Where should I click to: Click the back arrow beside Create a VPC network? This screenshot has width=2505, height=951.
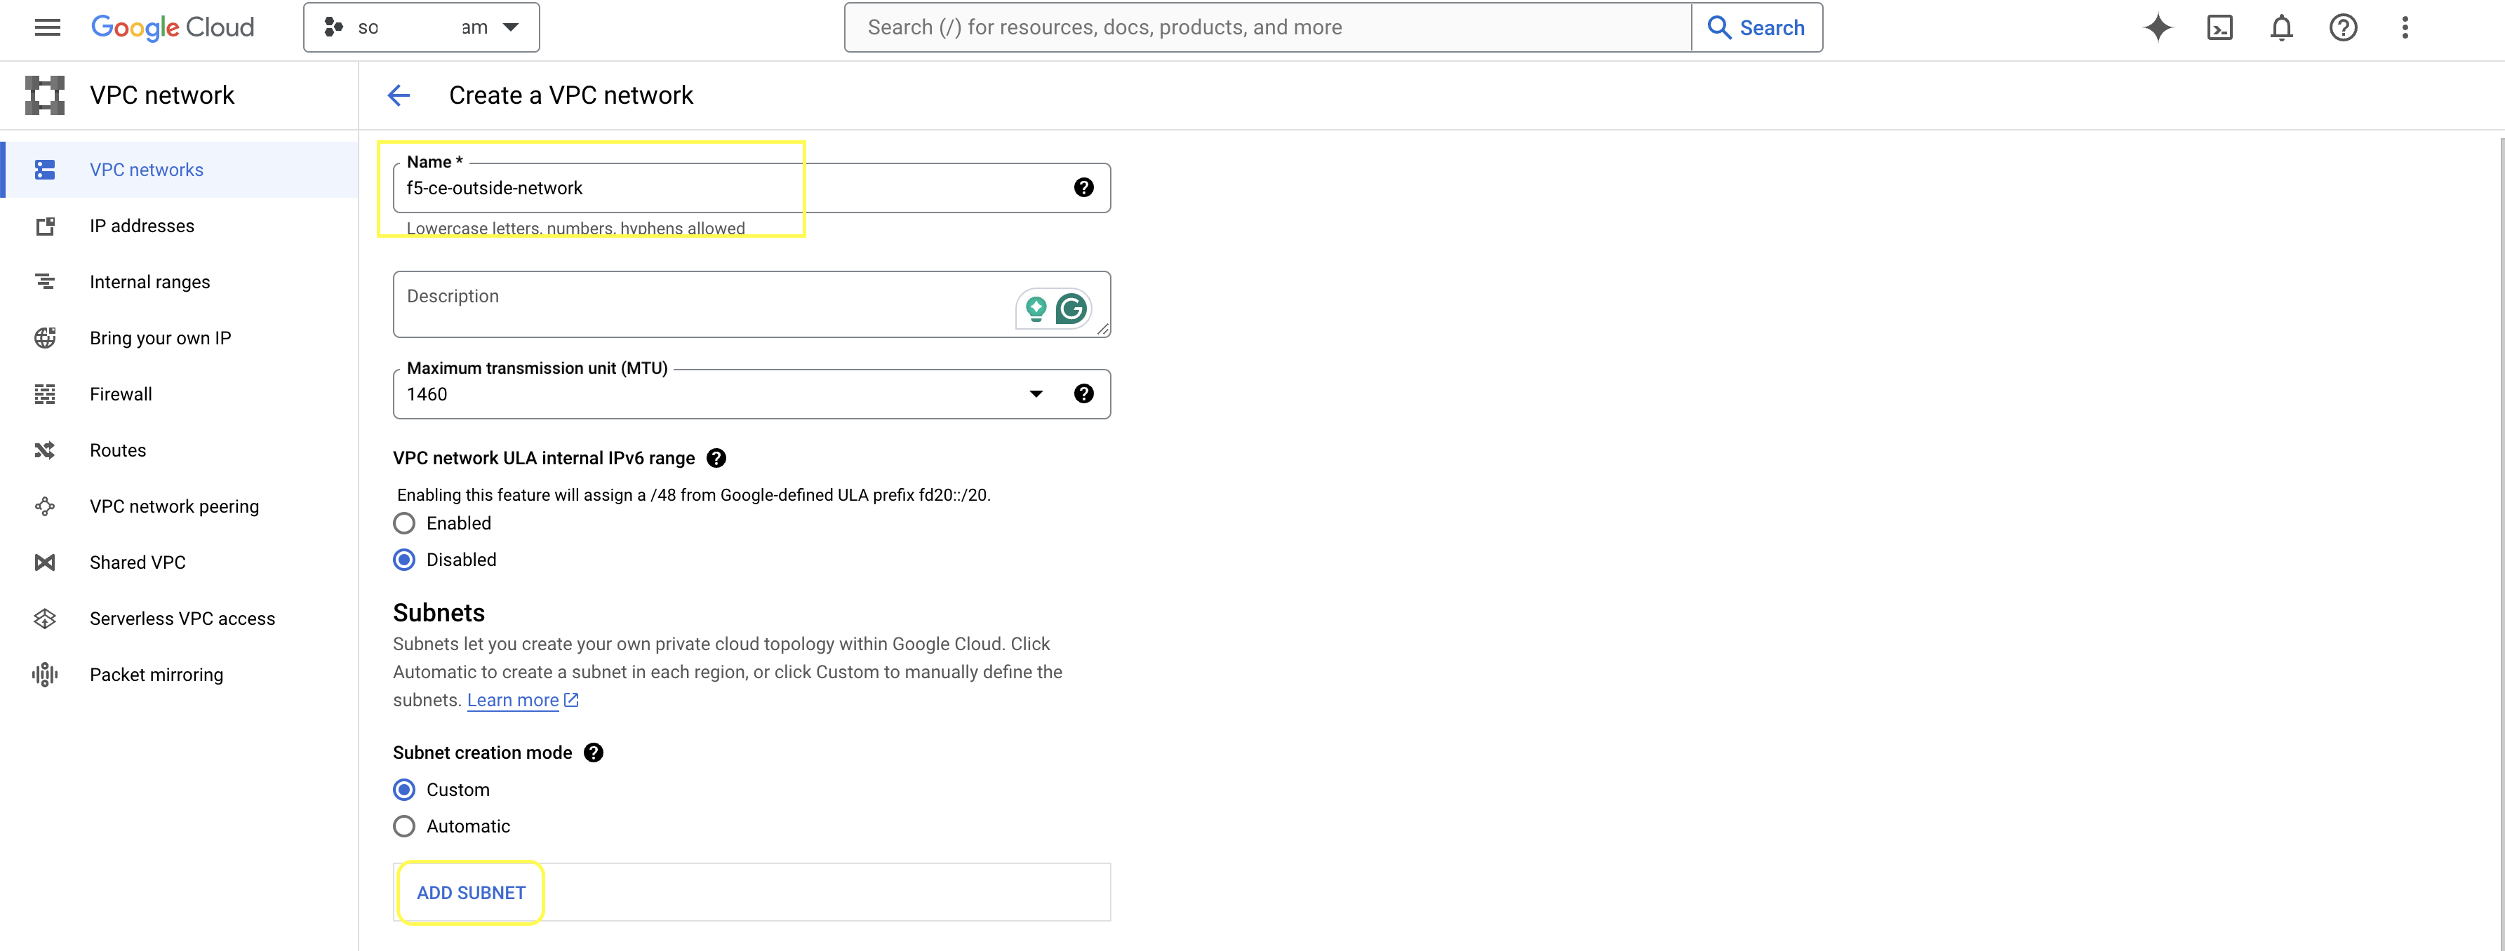point(399,95)
